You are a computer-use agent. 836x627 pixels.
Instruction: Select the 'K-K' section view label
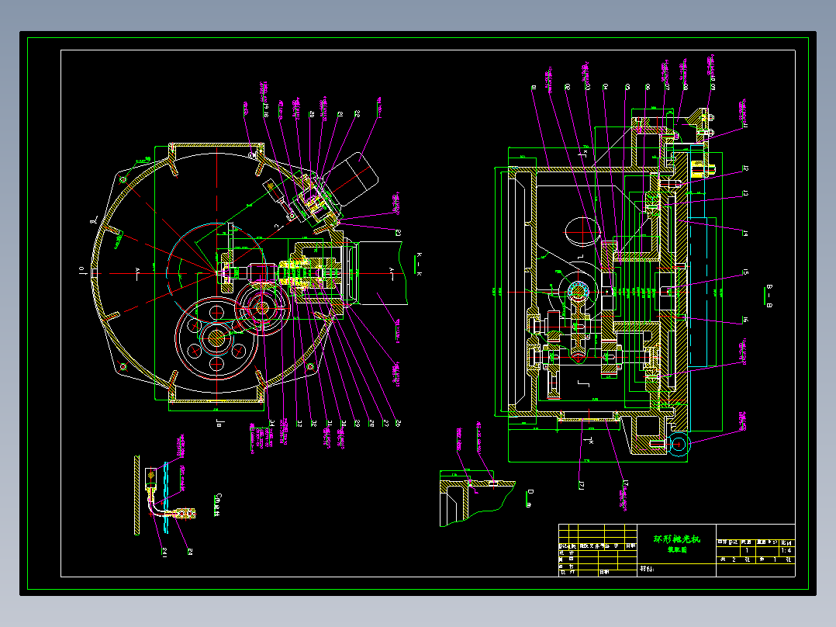(419, 264)
